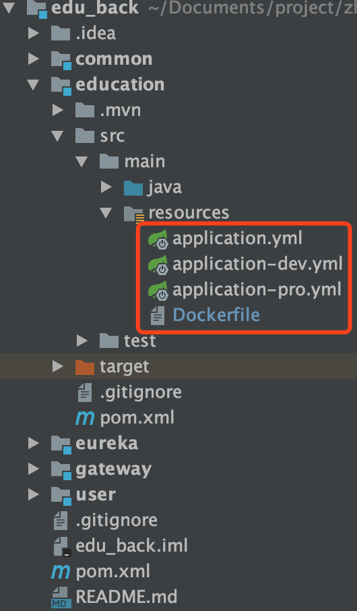Expand the .mvn folder arrow
Image resolution: width=357 pixels, height=611 pixels.
pyautogui.click(x=58, y=111)
